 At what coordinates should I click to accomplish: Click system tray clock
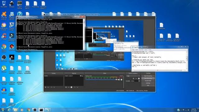pos(194,110)
